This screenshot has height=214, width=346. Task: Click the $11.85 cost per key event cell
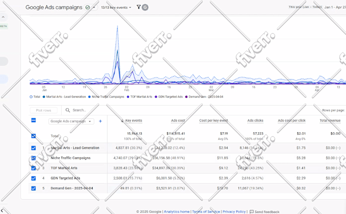(222, 158)
